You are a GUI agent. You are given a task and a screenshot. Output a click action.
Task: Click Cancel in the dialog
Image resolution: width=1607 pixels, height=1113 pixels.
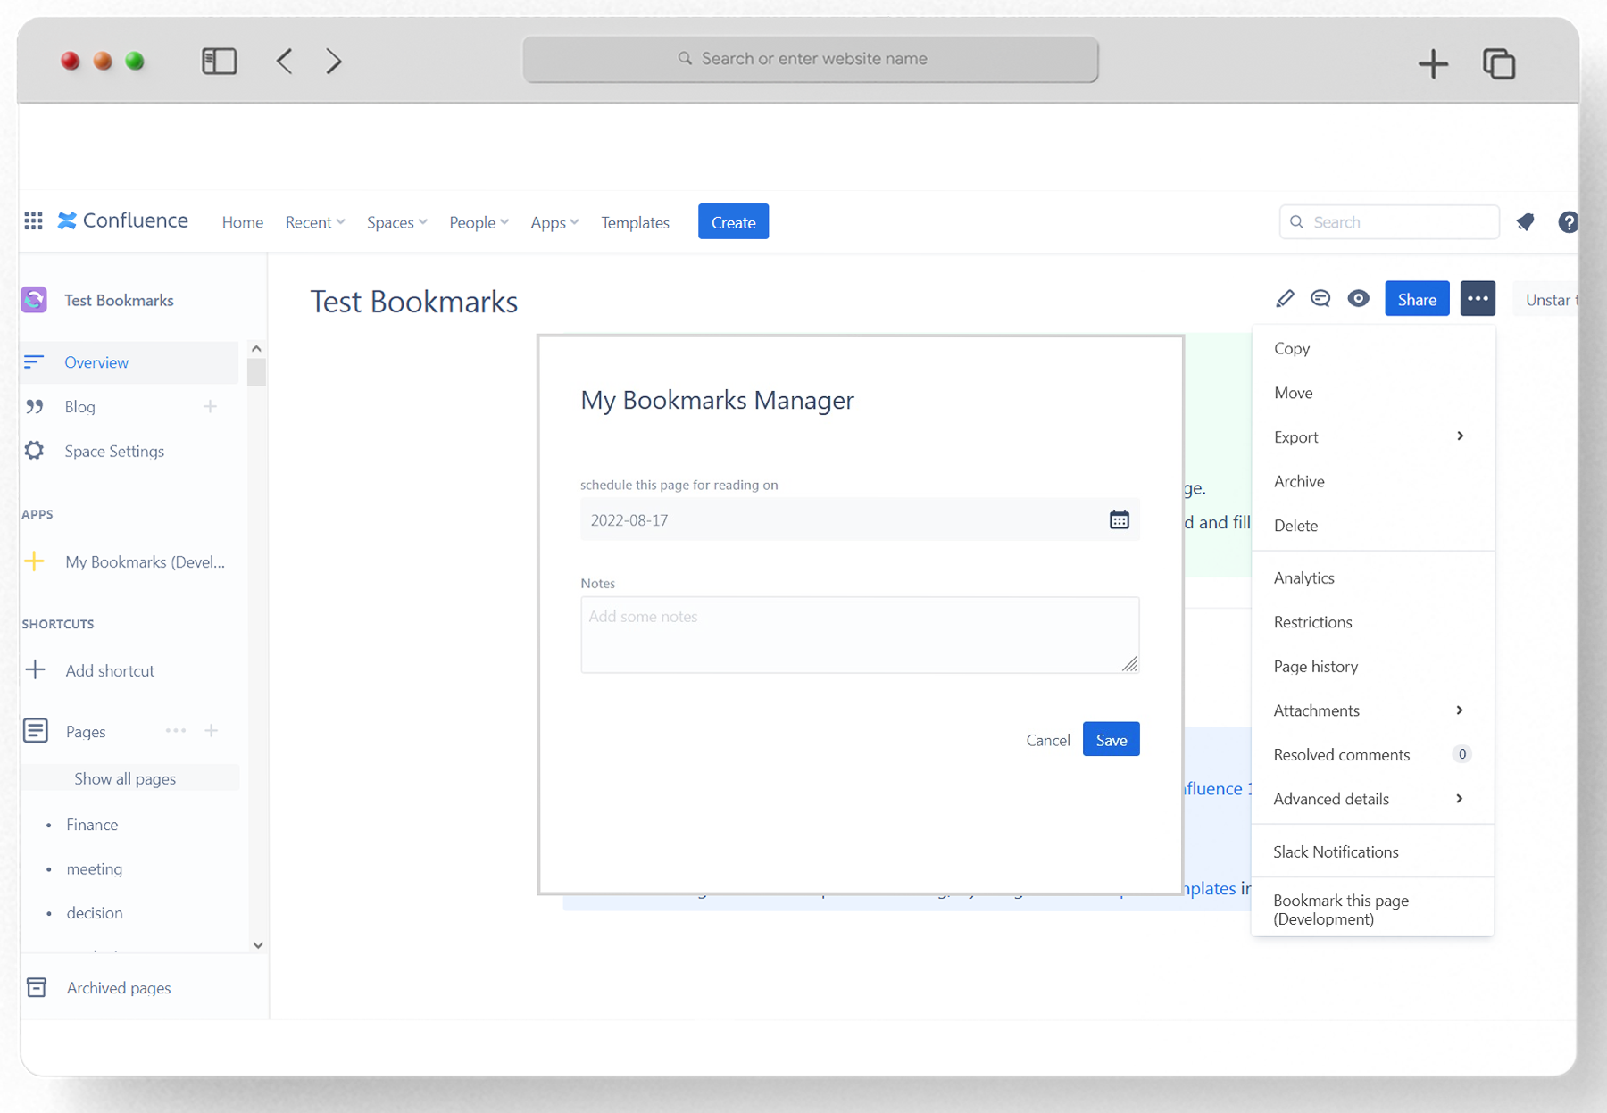(1047, 740)
